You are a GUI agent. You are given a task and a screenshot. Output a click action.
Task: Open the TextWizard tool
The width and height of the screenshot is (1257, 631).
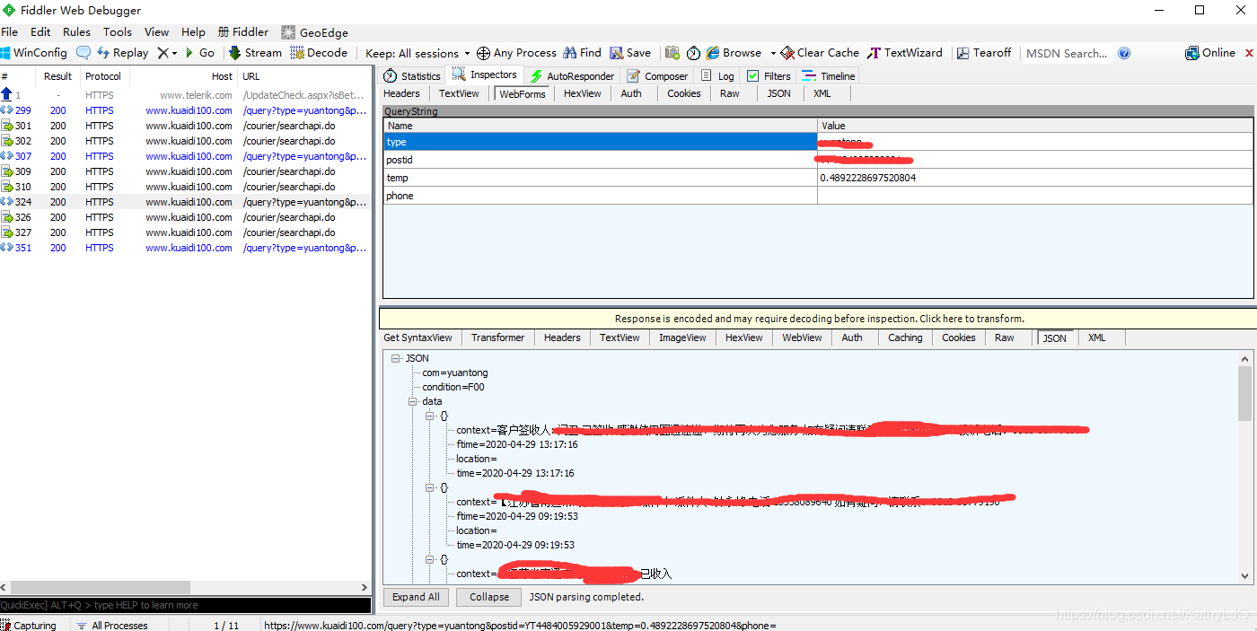[x=905, y=53]
